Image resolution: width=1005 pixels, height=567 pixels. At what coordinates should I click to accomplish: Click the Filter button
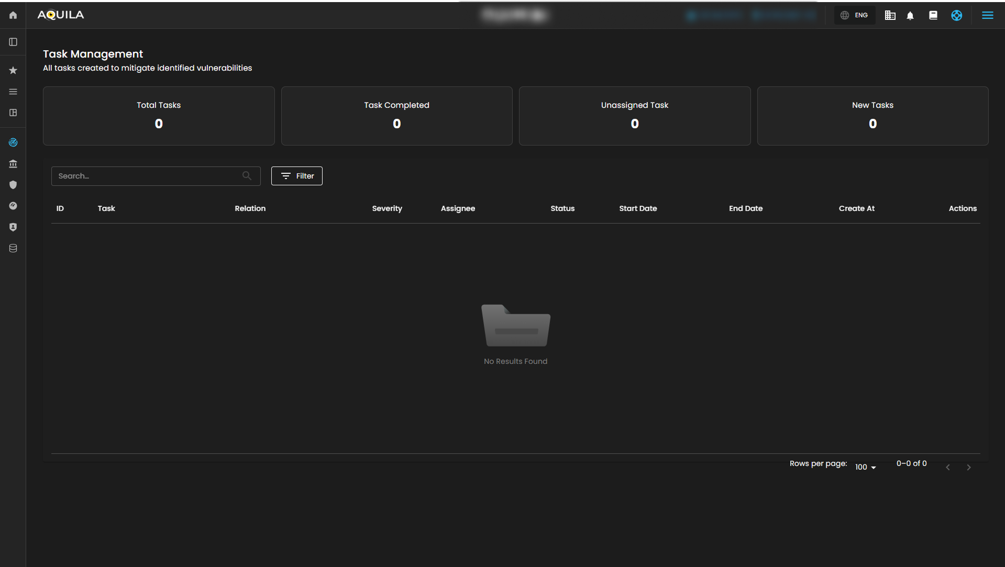coord(296,176)
